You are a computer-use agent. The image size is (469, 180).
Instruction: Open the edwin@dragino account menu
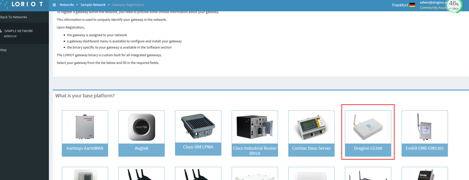click(x=433, y=2)
